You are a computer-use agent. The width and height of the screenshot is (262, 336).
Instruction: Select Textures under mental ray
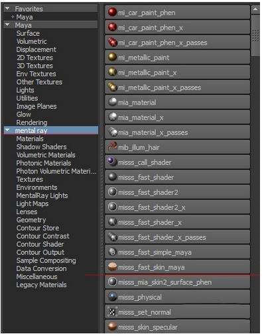(29, 180)
